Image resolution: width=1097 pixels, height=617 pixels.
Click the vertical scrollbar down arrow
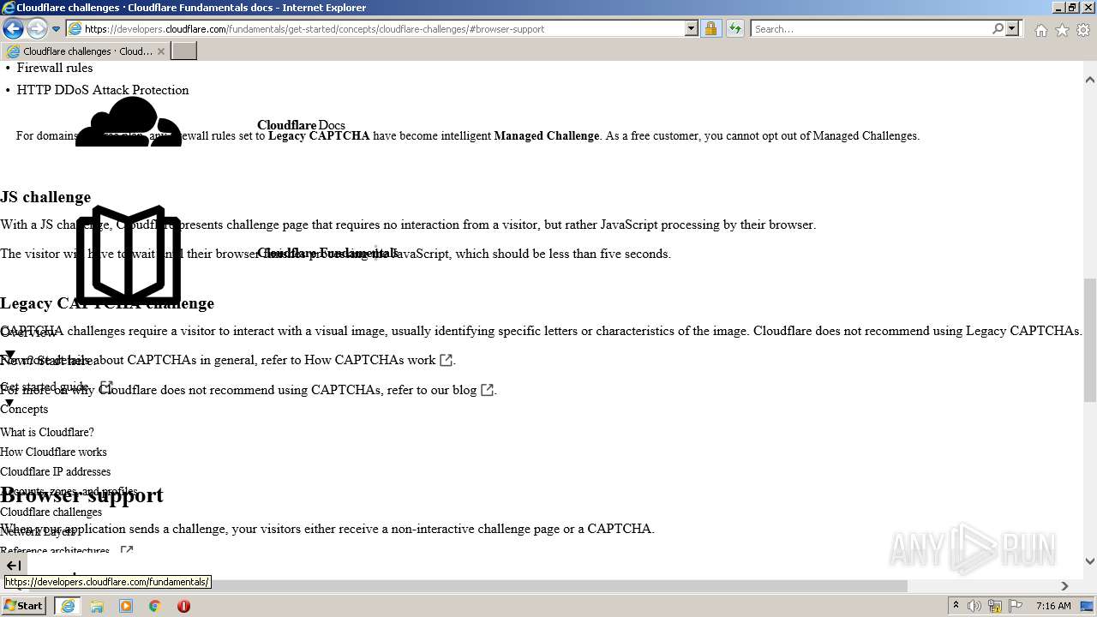[1090, 561]
